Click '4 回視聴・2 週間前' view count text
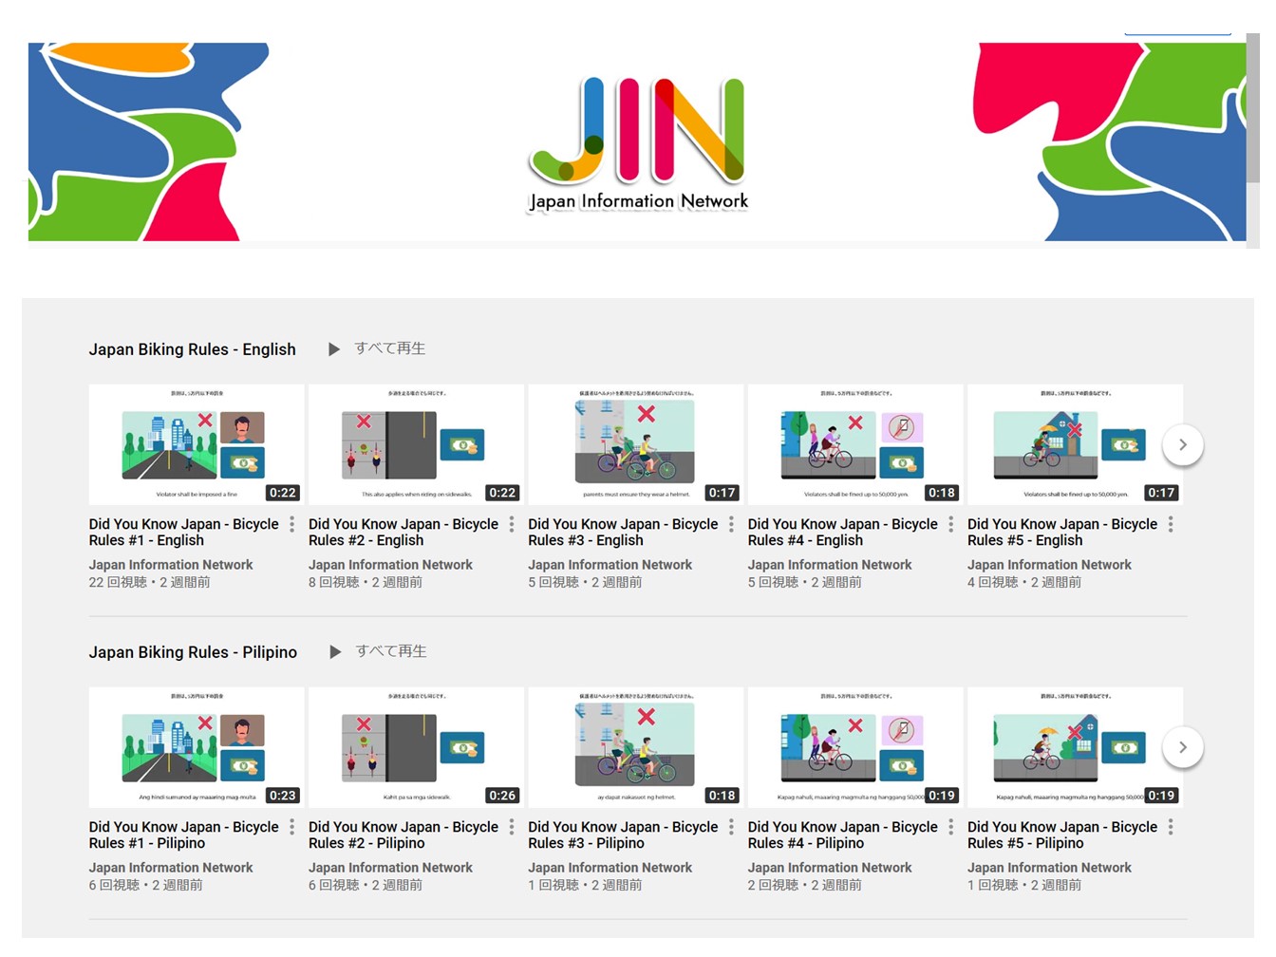This screenshot has width=1276, height=957. pyautogui.click(x=1024, y=582)
